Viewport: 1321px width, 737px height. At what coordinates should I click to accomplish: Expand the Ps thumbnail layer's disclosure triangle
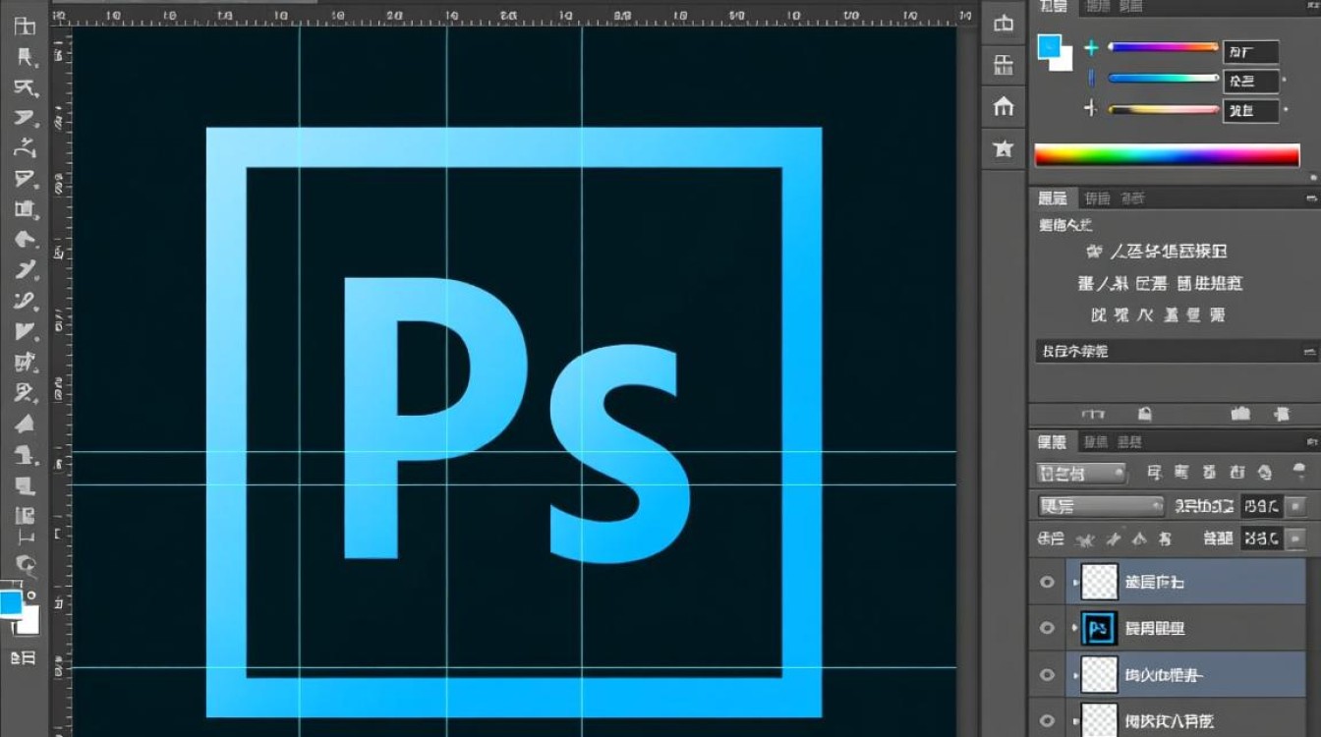click(x=1074, y=628)
